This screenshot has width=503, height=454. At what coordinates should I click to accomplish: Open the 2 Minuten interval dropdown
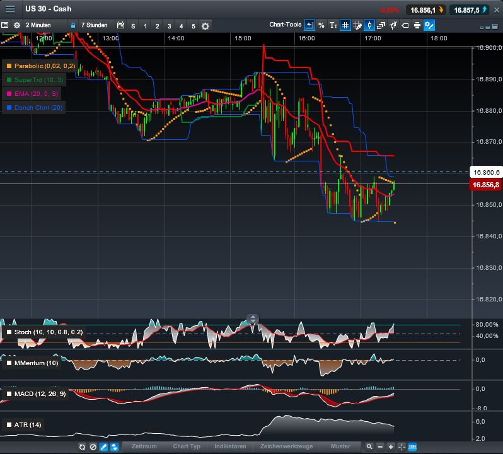(x=38, y=25)
